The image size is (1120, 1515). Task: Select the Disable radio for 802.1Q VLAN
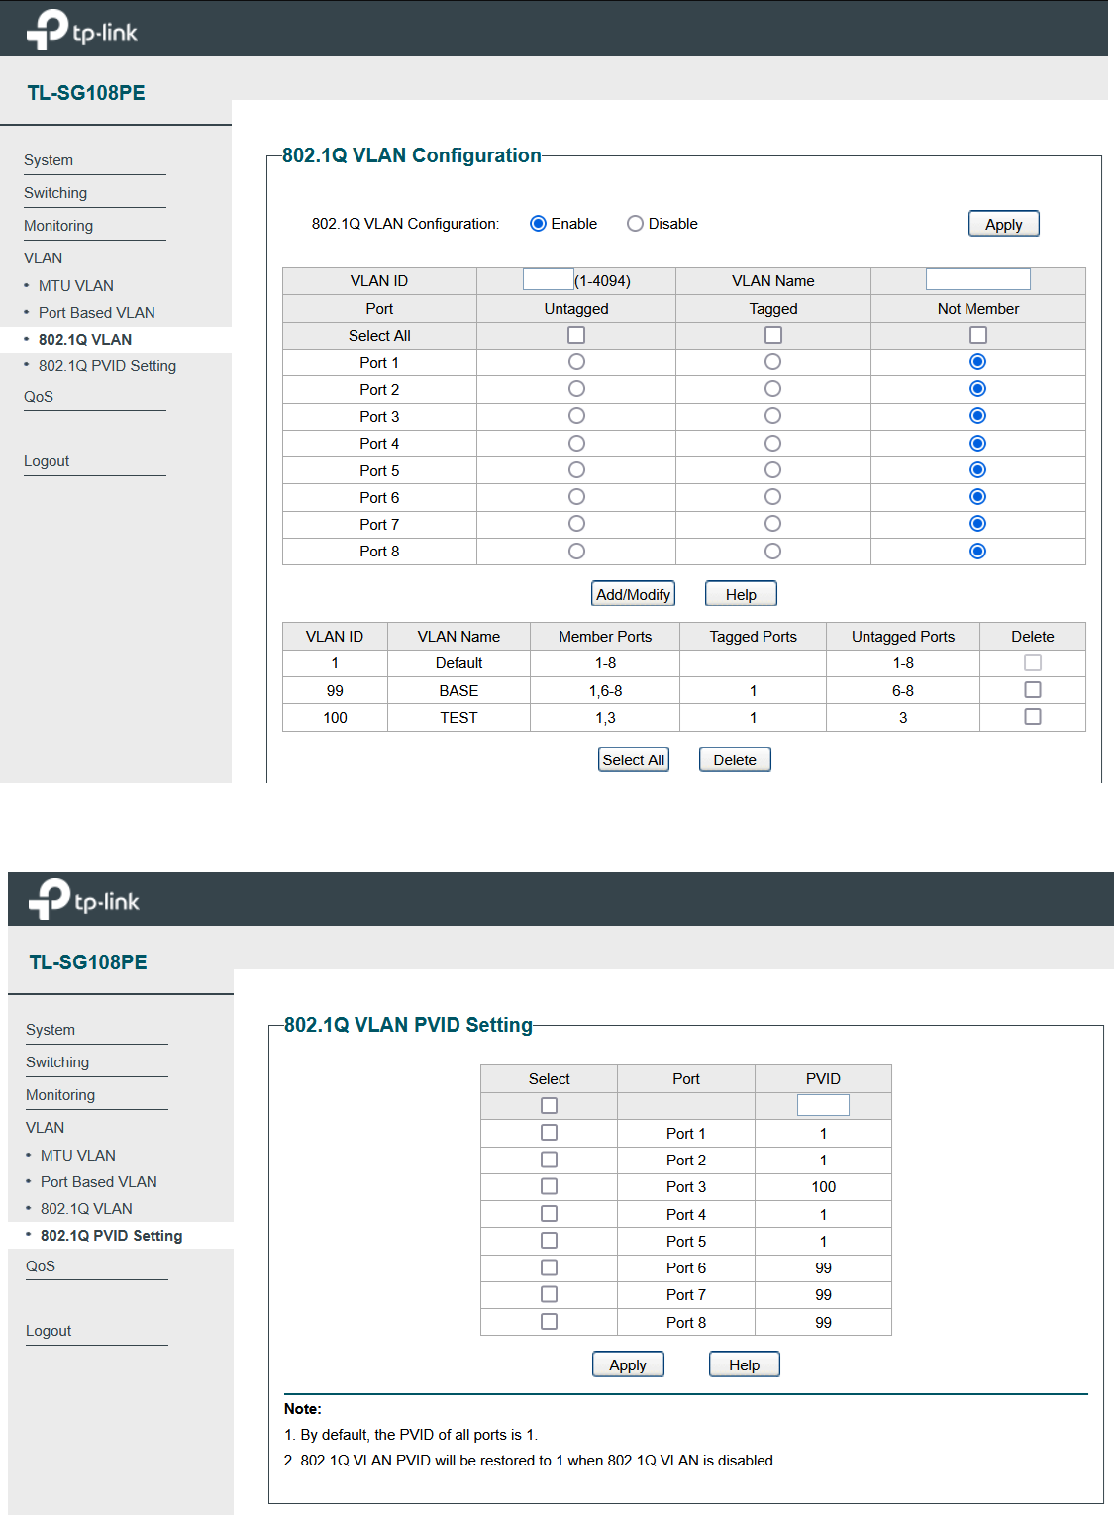pyautogui.click(x=635, y=224)
